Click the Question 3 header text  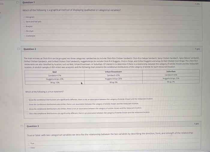(33, 126)
